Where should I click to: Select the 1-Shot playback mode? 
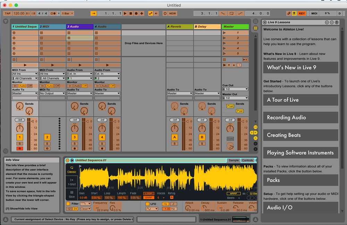[71, 182]
